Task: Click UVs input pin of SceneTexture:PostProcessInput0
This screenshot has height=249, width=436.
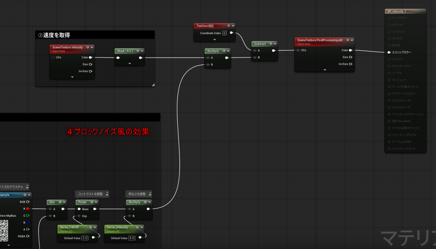Action: click(x=298, y=50)
